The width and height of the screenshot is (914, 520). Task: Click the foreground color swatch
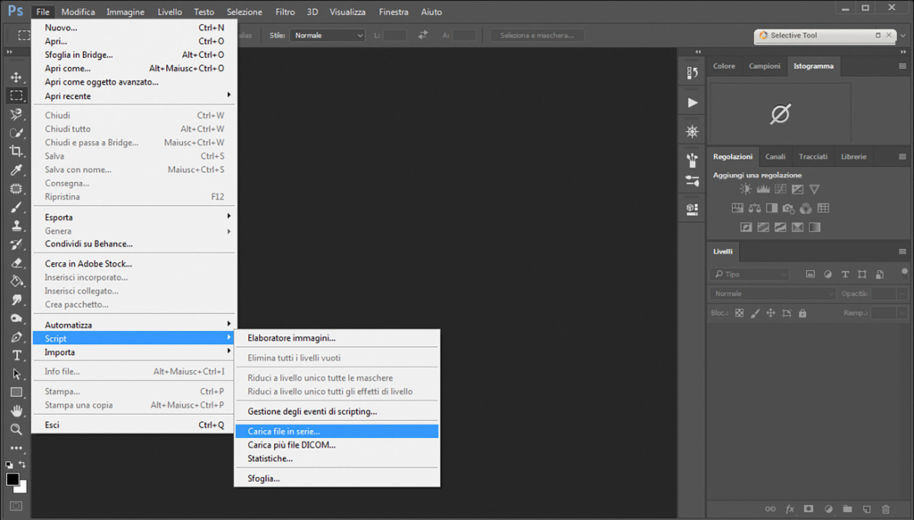click(12, 479)
